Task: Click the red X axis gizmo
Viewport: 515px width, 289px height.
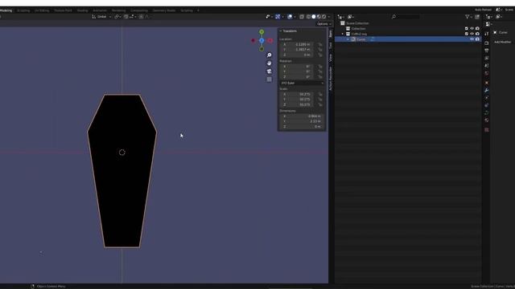Action: point(270,41)
